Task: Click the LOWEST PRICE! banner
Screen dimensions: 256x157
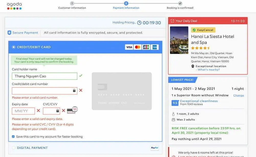Action: 182,80
